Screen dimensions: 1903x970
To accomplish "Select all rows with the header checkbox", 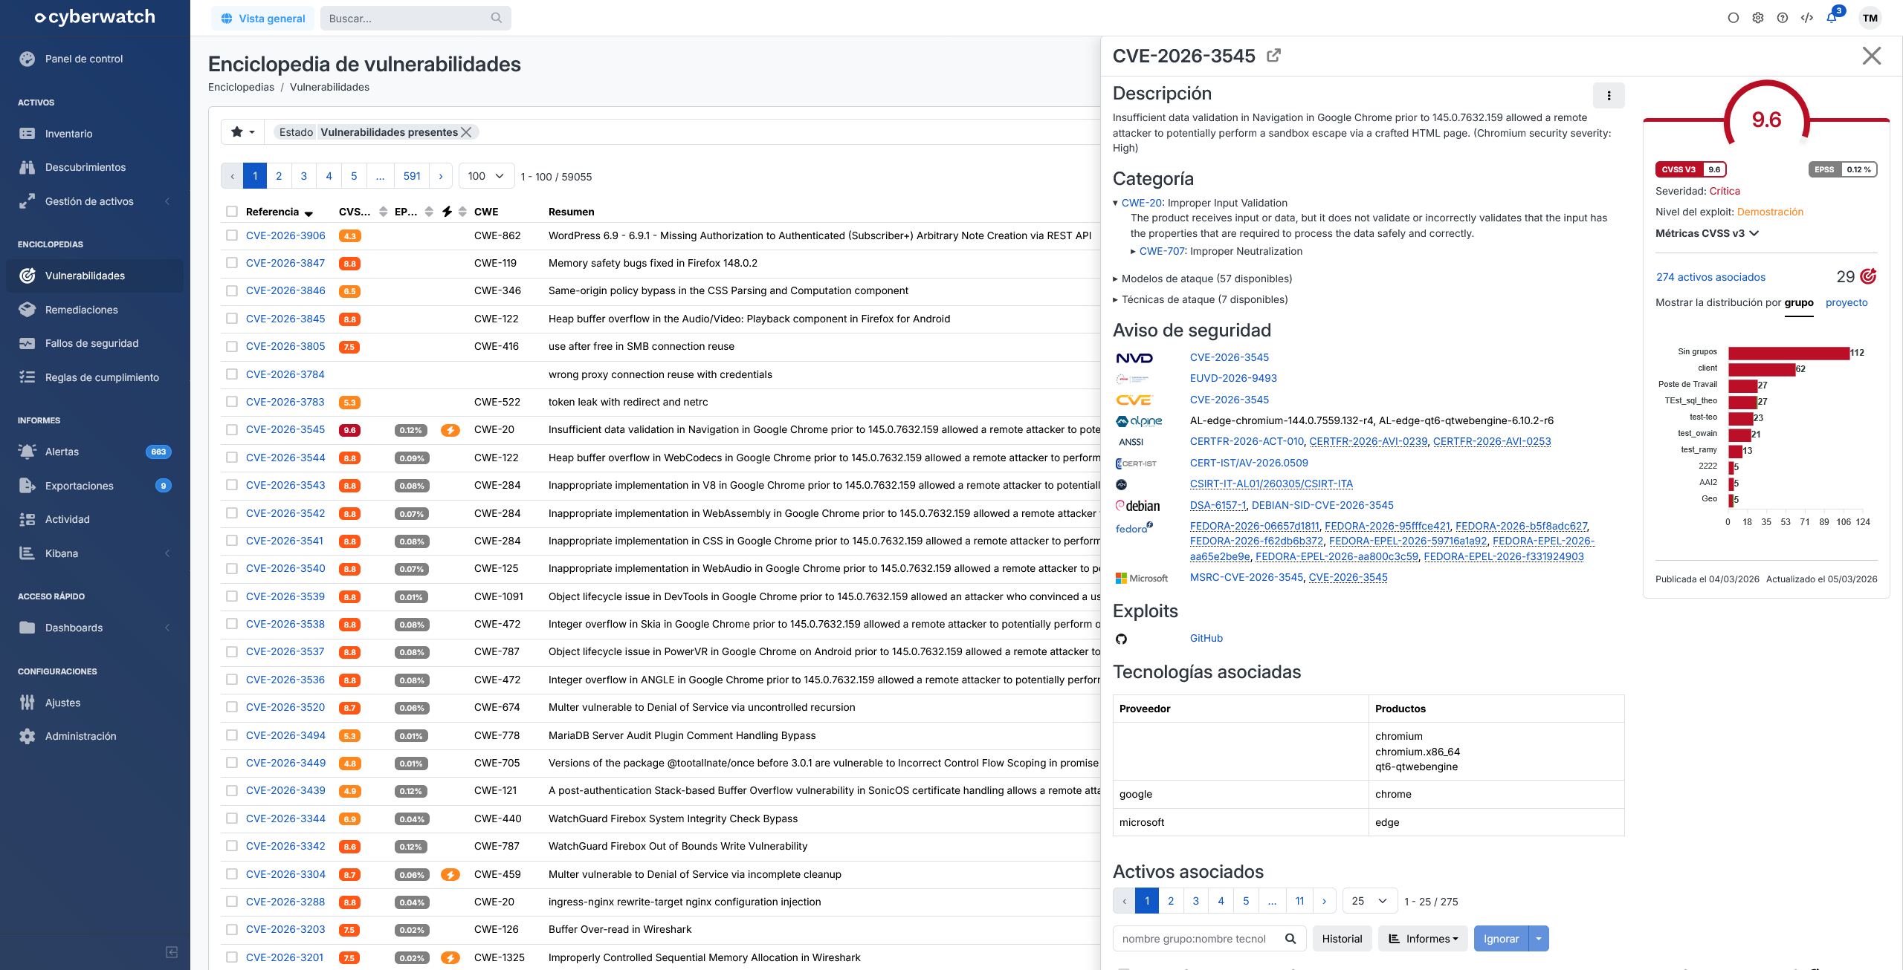I will pyautogui.click(x=232, y=212).
